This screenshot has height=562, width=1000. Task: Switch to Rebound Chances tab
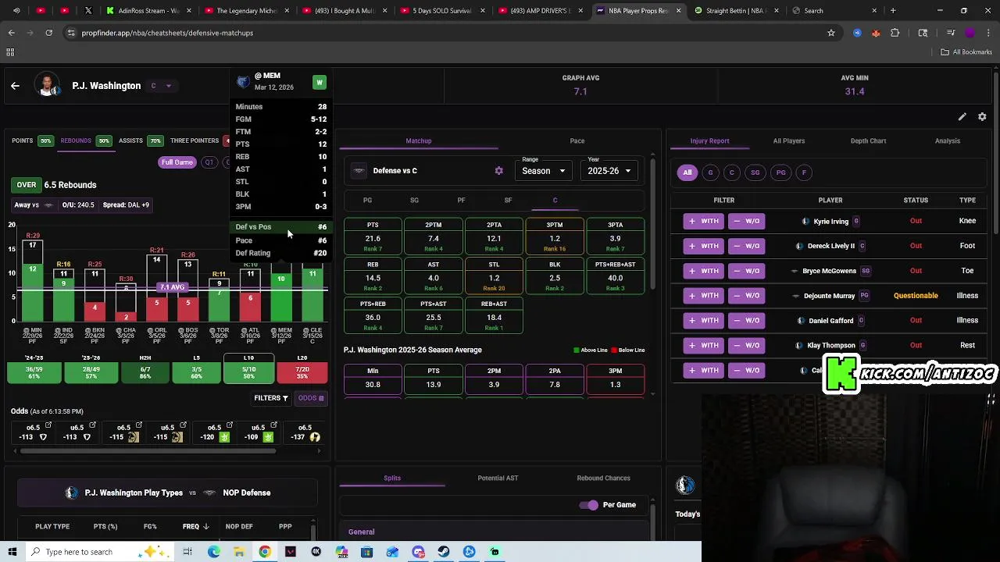603,478
